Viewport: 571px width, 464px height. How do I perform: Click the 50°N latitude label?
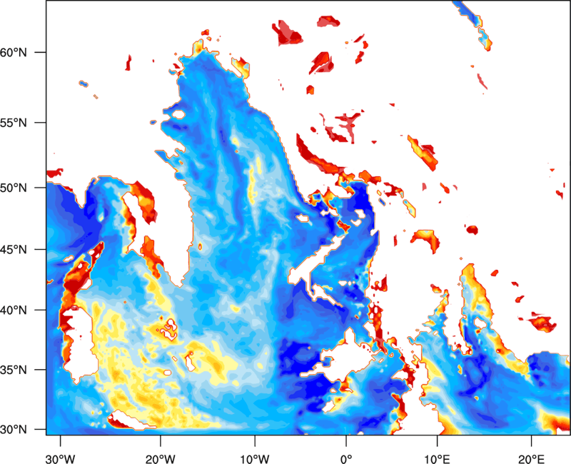point(14,188)
